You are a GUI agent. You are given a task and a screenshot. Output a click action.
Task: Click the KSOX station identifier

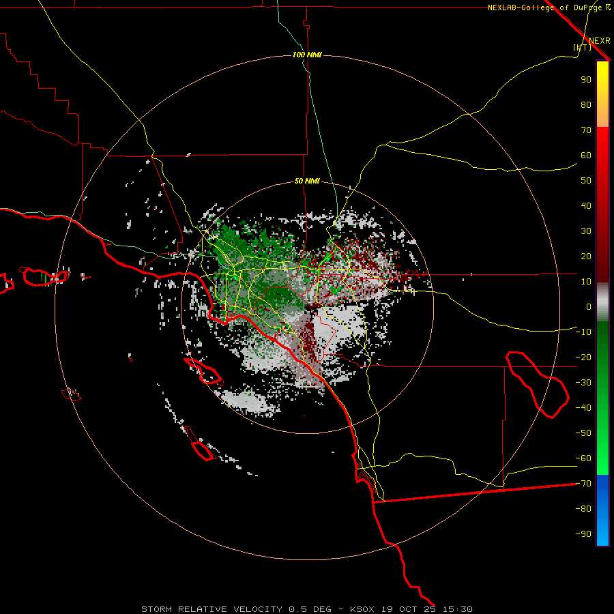[362, 609]
